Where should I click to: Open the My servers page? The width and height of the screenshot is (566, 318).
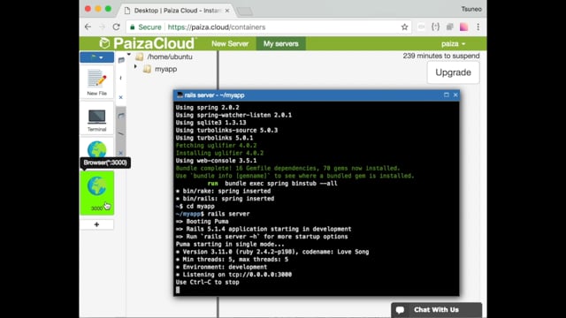[x=281, y=43]
